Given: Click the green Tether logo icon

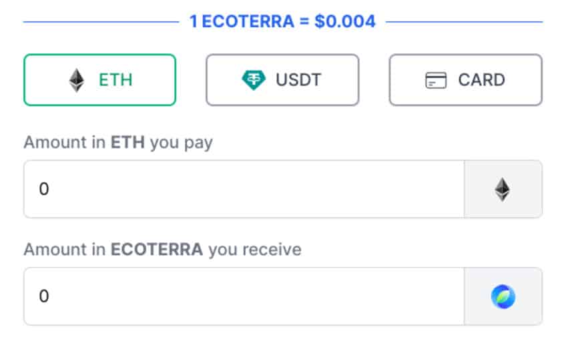Looking at the screenshot, I should pos(254,81).
